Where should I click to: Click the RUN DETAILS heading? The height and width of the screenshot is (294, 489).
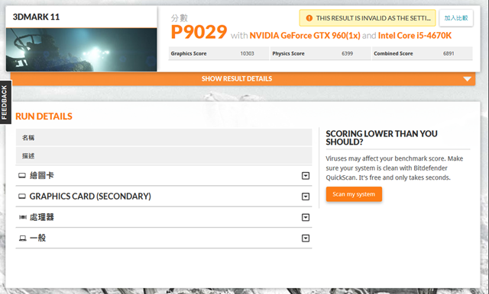coord(44,117)
